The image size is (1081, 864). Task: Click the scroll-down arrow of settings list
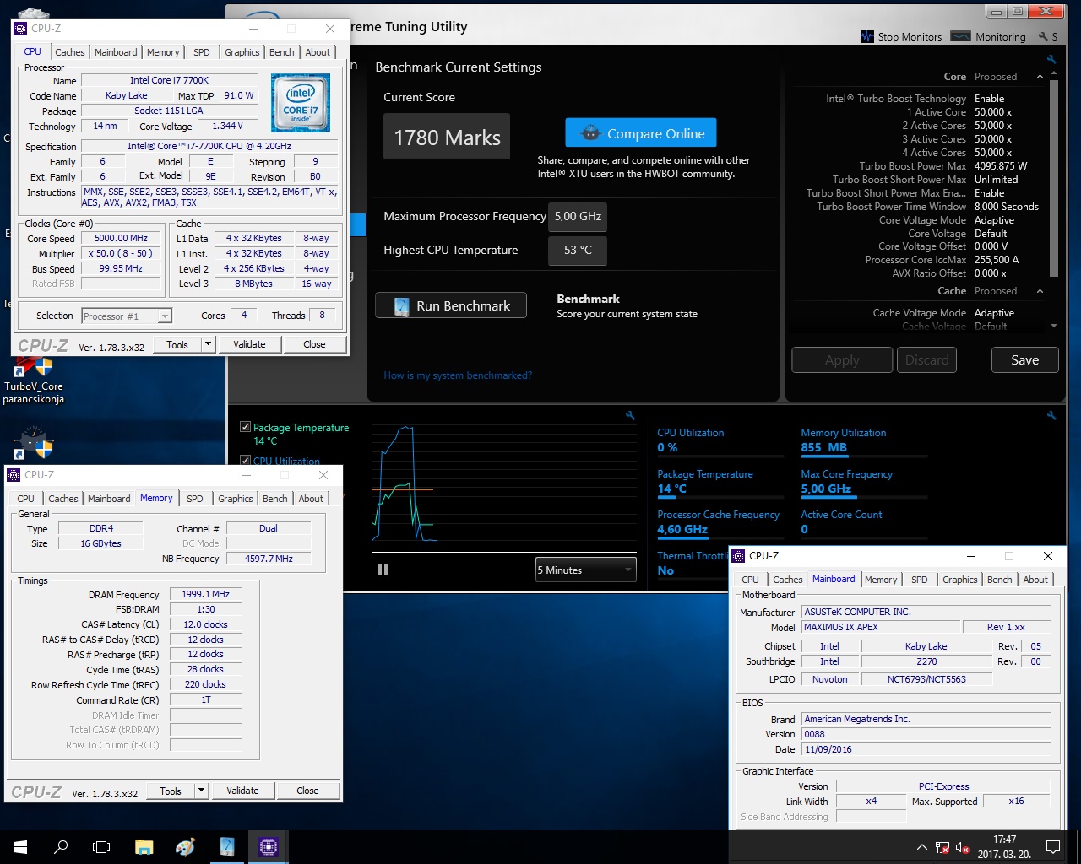pyautogui.click(x=1053, y=326)
